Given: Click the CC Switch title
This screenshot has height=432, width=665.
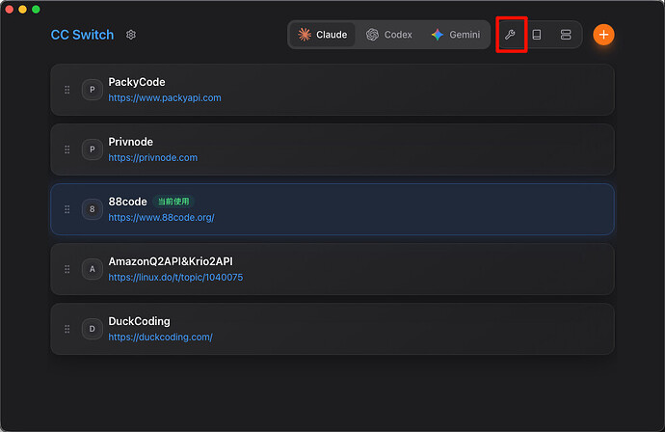Looking at the screenshot, I should 82,35.
